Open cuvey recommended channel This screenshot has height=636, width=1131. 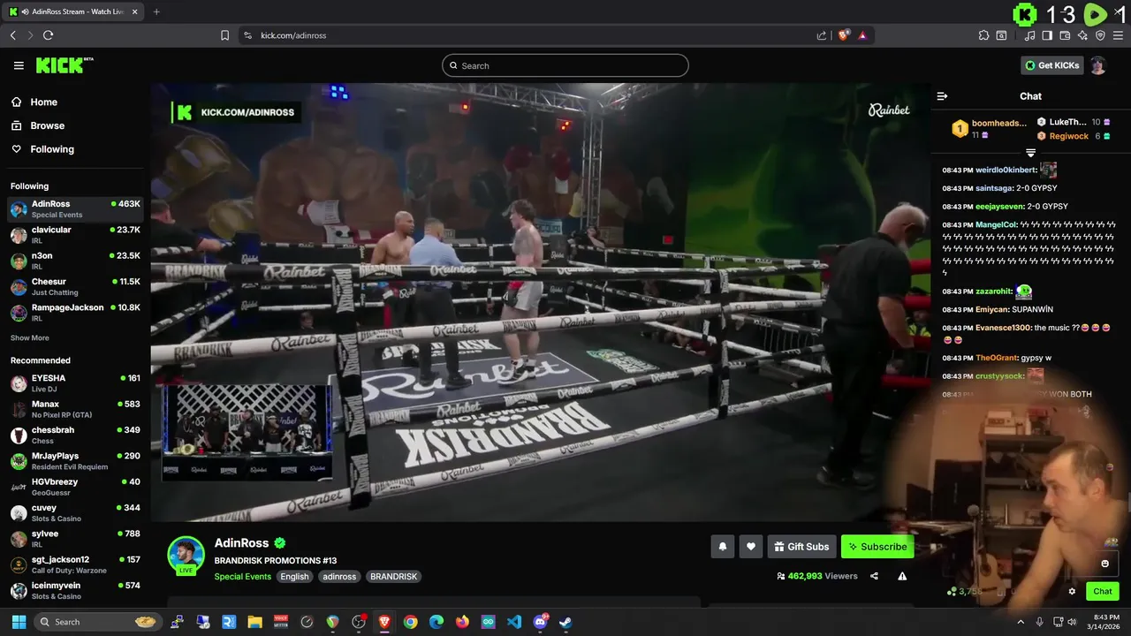point(75,512)
